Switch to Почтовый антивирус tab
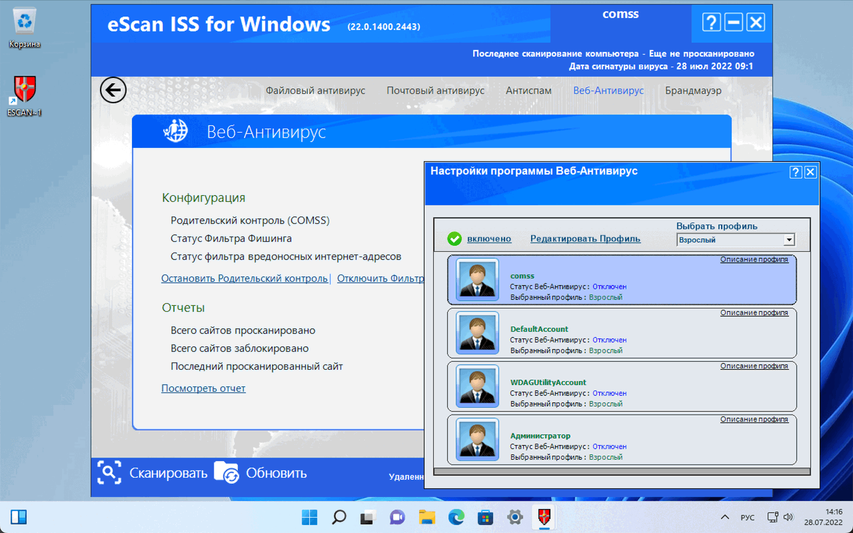853x533 pixels. (x=436, y=90)
